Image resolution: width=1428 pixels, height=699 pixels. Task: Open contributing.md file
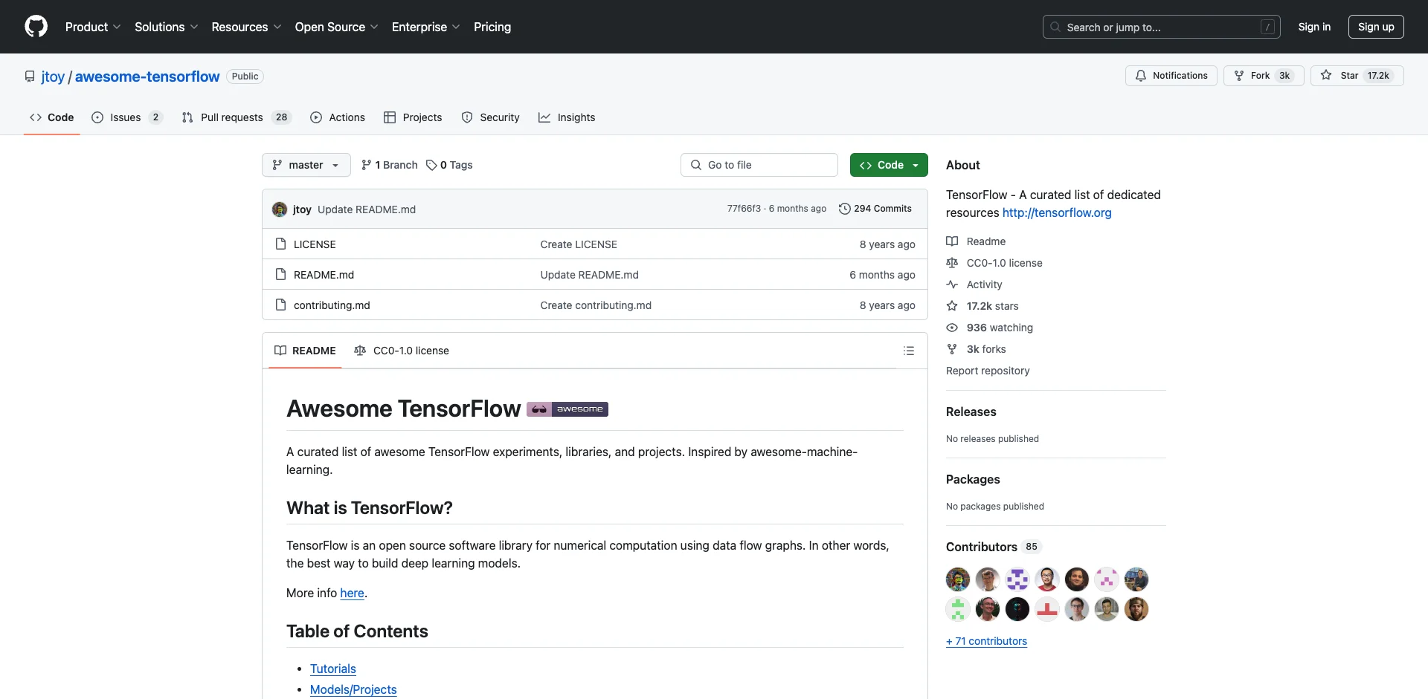point(332,305)
